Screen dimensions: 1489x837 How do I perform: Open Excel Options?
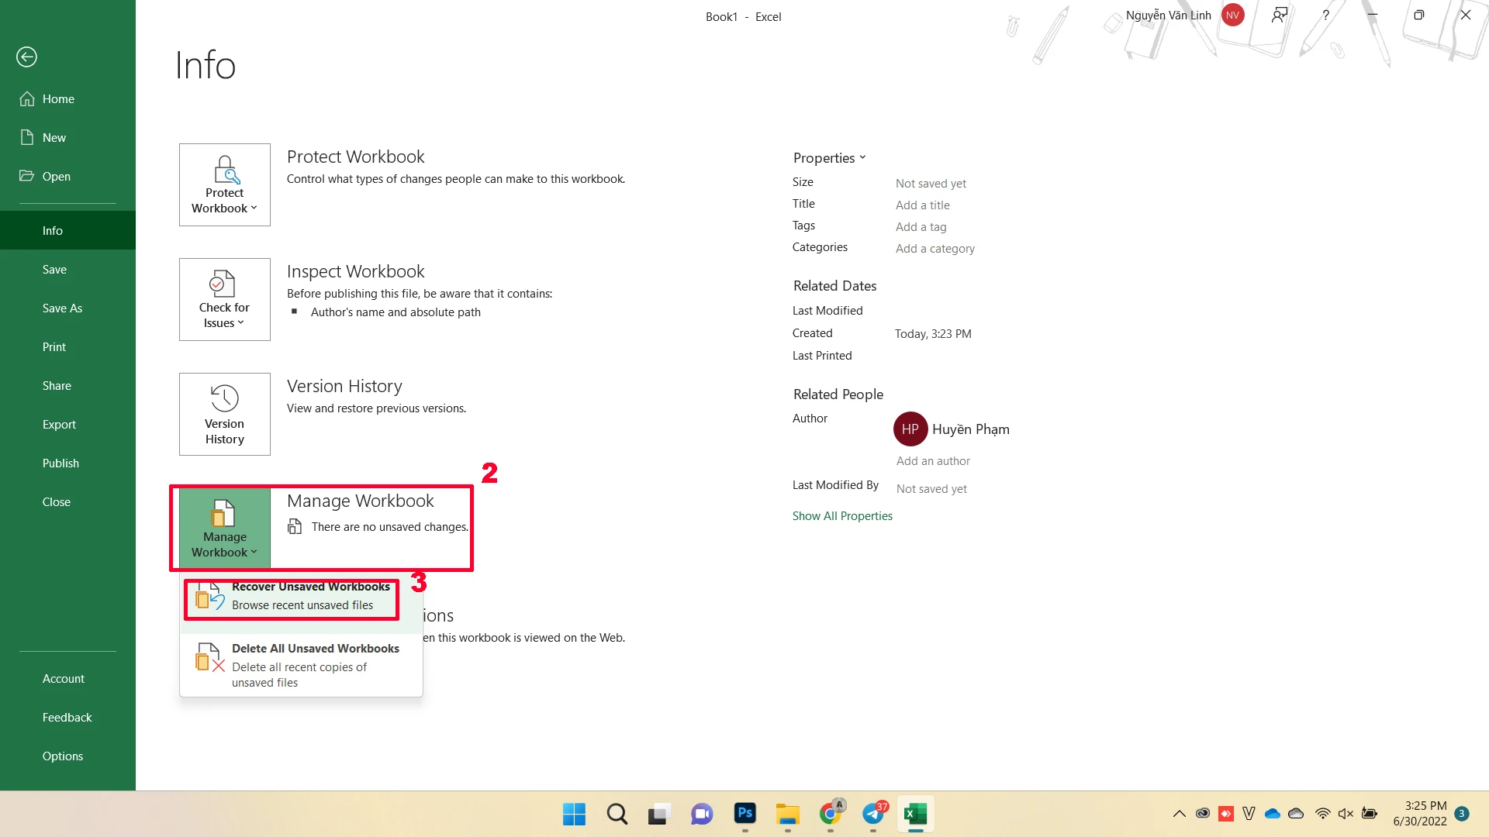[67, 756]
